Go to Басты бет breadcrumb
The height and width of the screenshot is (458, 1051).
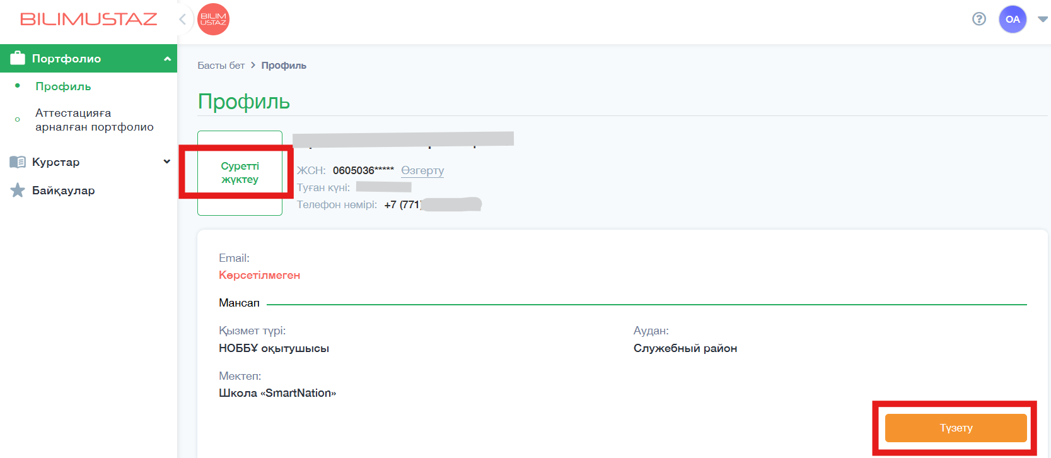tap(221, 66)
